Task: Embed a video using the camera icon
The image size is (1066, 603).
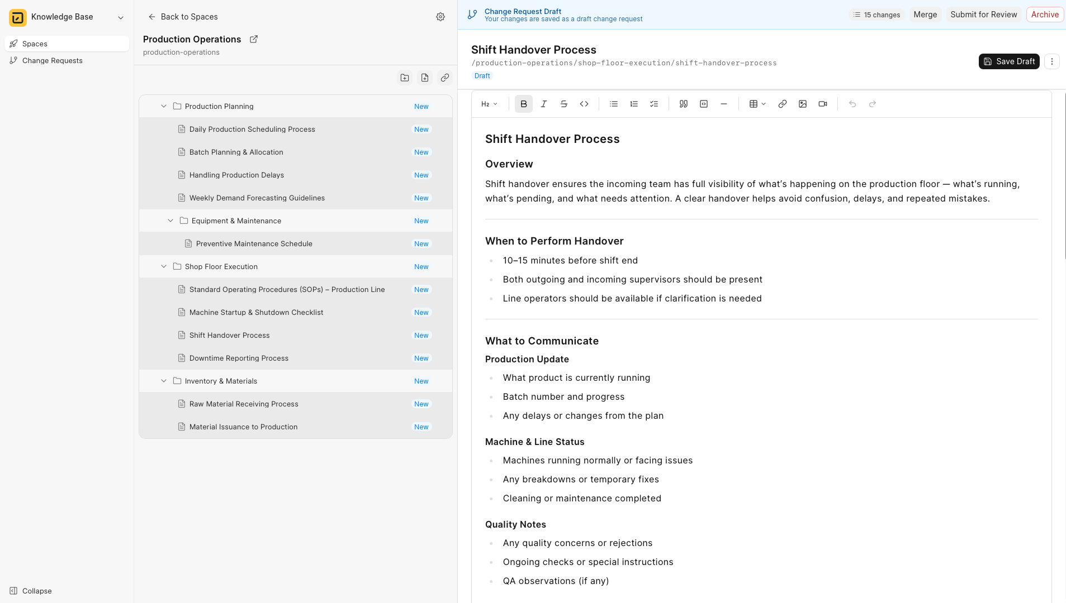Action: click(x=822, y=104)
